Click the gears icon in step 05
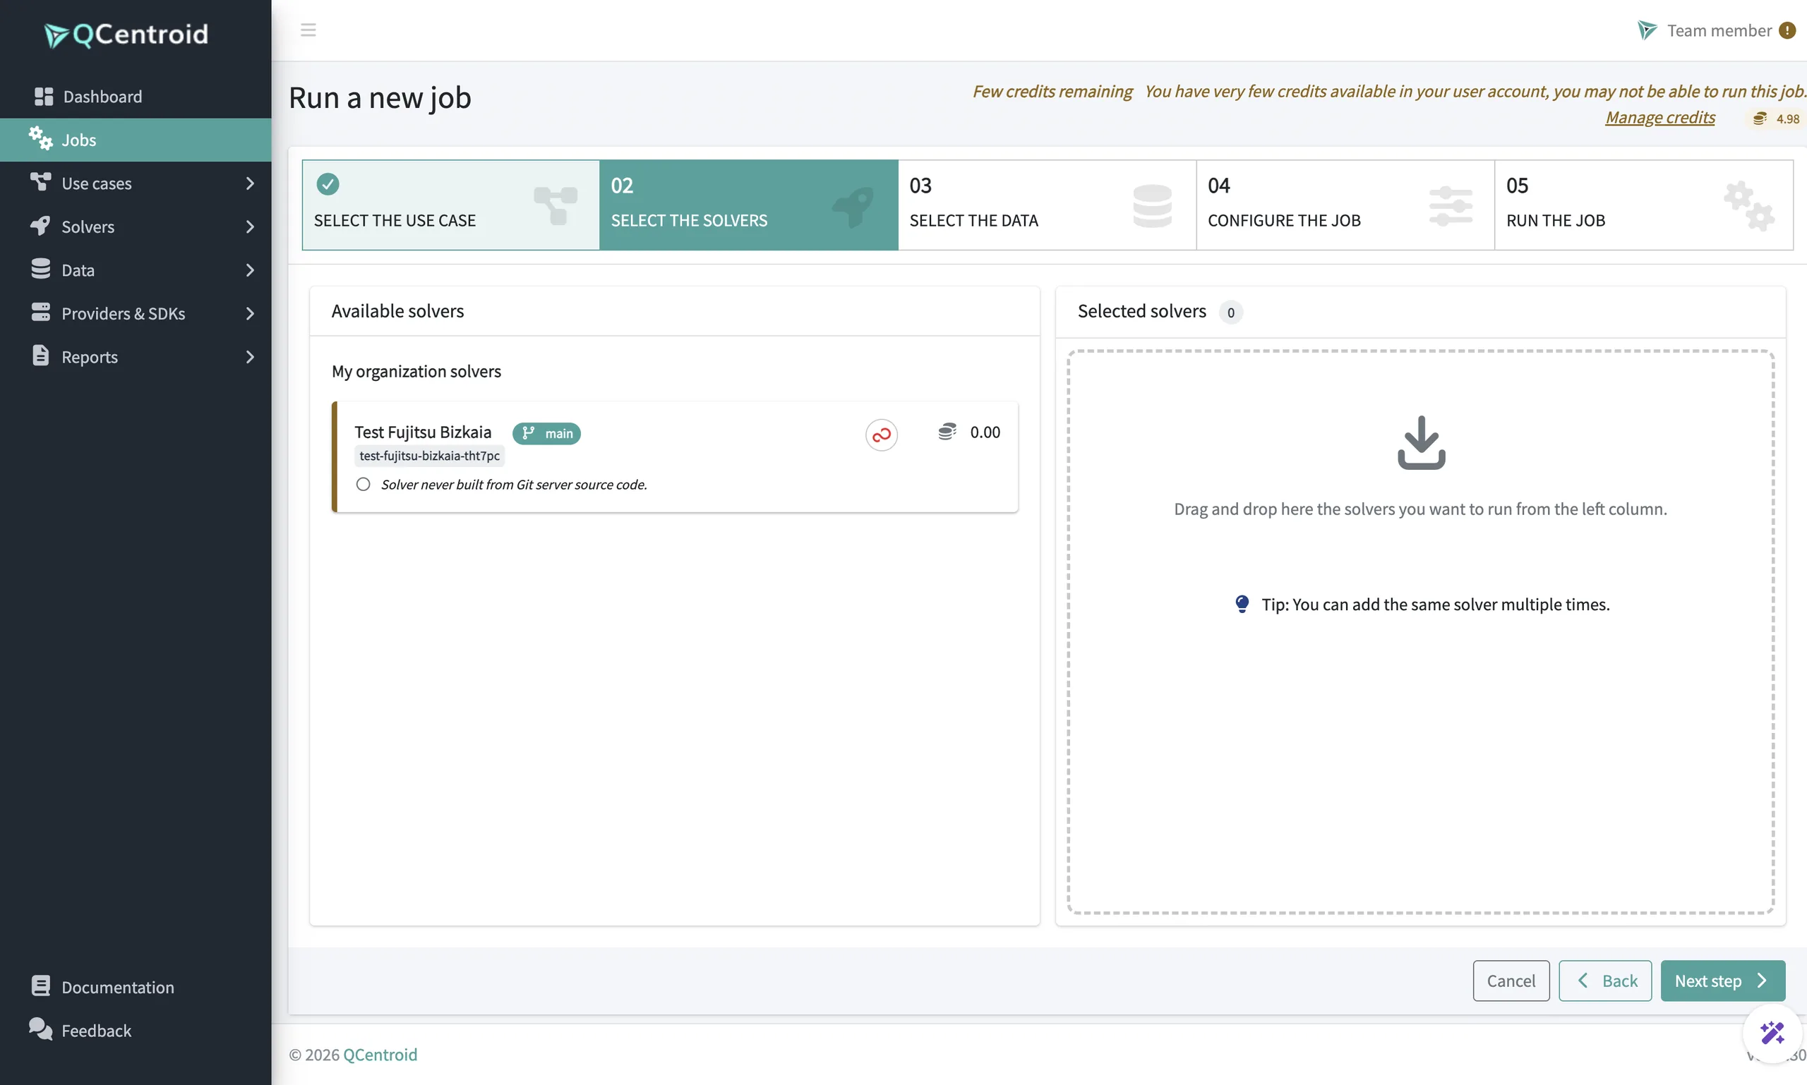Viewport: 1807px width, 1085px height. tap(1749, 206)
